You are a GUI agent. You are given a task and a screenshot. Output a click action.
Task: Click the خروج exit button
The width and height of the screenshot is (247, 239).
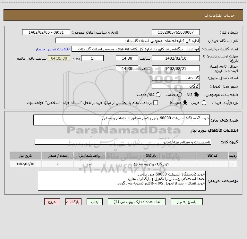click(52, 202)
